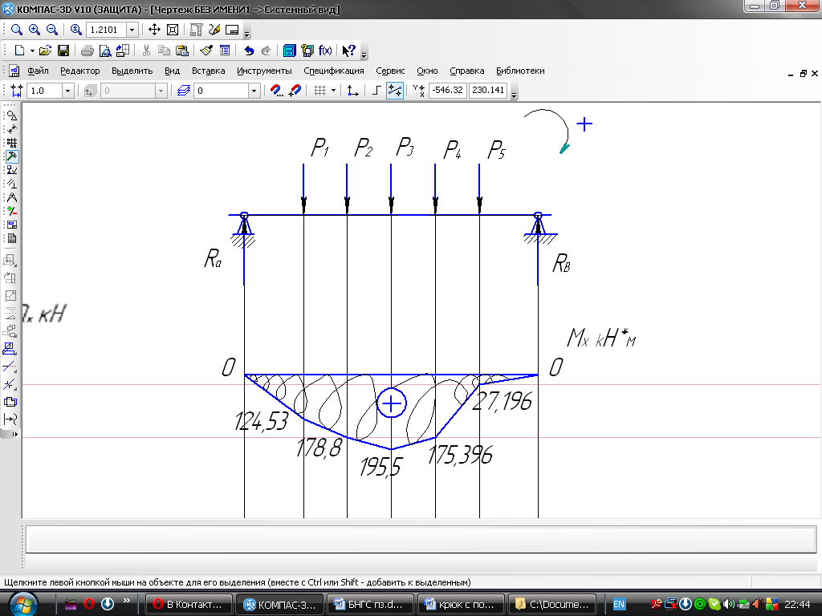
Task: Activate the pan (move view) tool
Action: click(x=155, y=30)
